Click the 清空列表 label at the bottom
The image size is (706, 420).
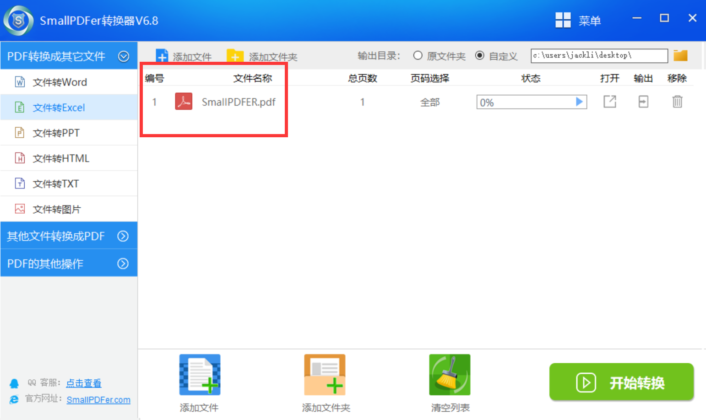pyautogui.click(x=451, y=408)
